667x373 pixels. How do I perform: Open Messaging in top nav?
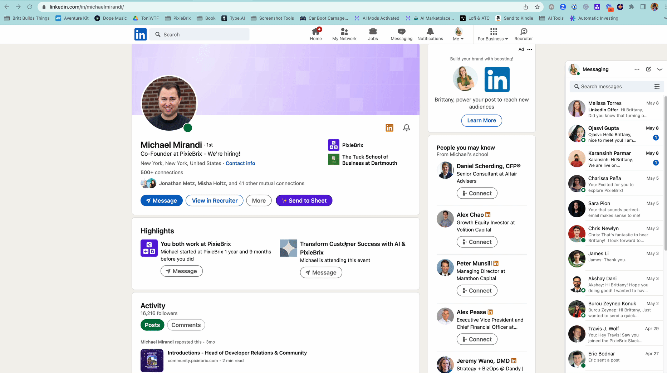point(401,34)
